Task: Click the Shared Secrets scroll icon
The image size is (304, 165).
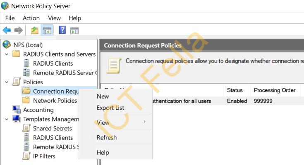Action: tap(26, 128)
